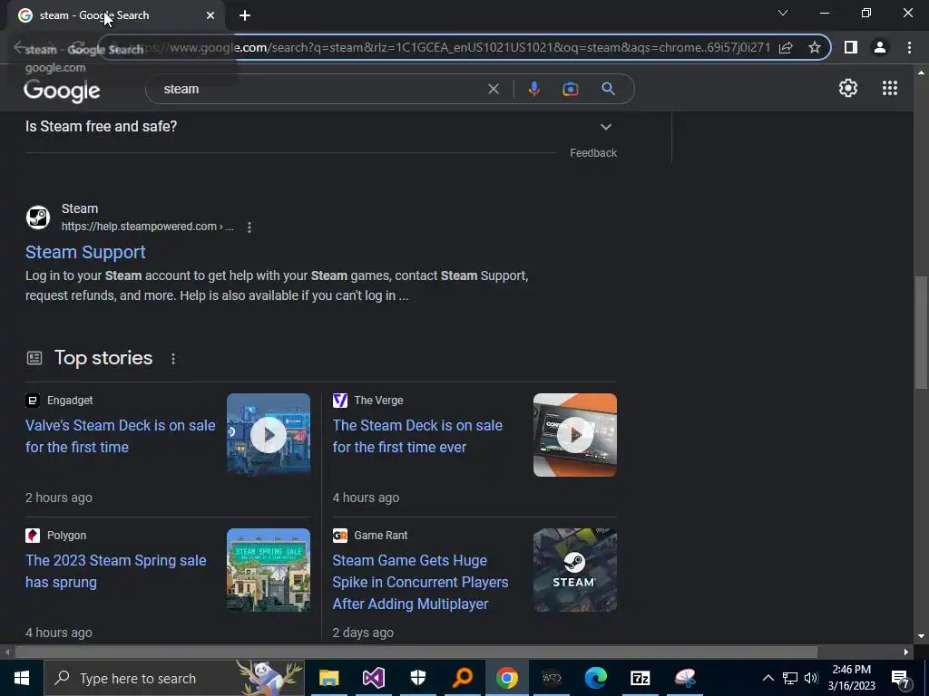The image size is (929, 696).
Task: Open network status in system tray
Action: [790, 678]
